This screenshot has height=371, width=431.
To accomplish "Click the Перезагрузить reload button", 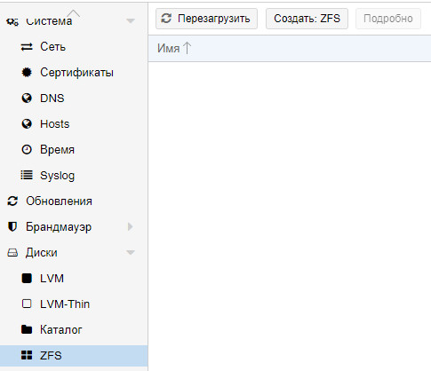I will tap(206, 19).
